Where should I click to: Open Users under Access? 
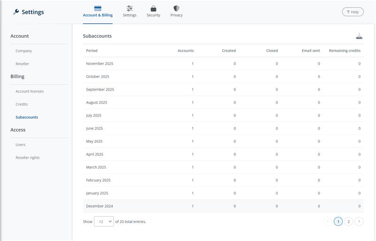point(20,145)
